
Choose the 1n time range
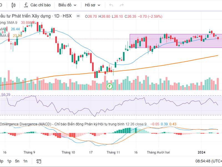25,161
